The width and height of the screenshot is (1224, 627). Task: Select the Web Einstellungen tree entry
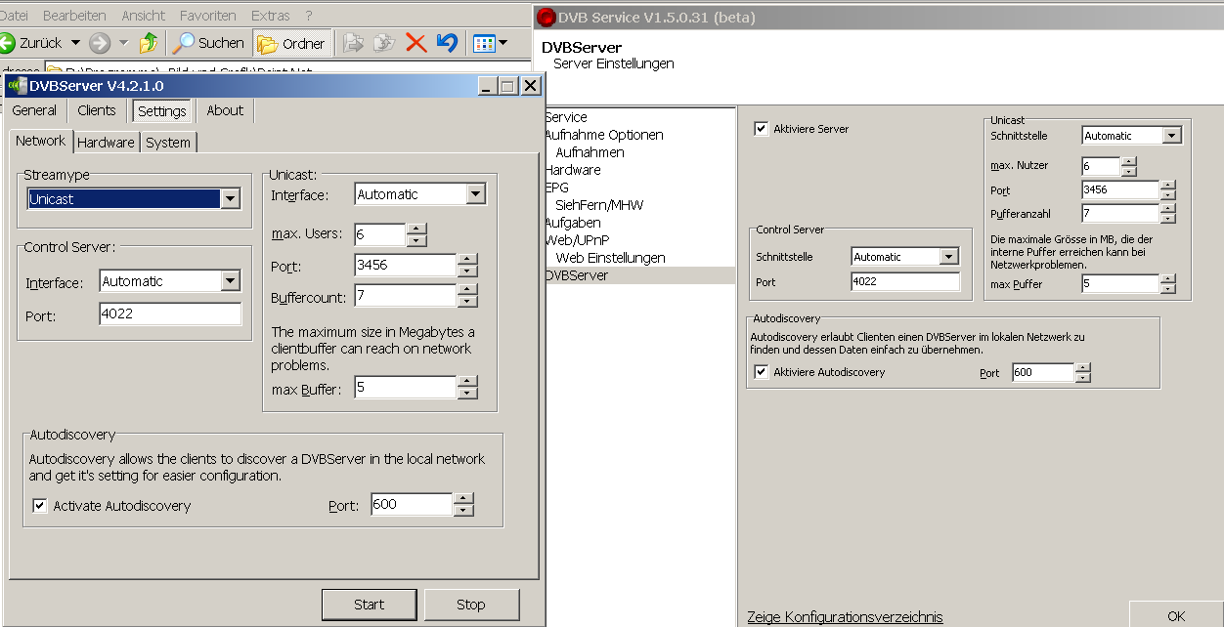click(610, 258)
